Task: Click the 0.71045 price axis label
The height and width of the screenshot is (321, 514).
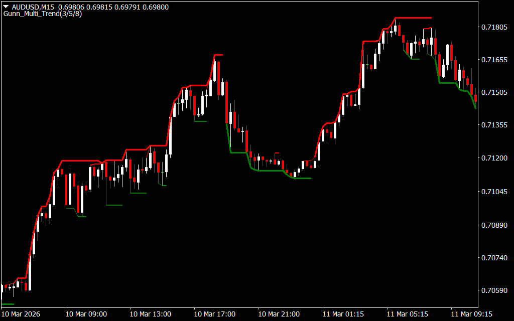Action: click(x=494, y=192)
